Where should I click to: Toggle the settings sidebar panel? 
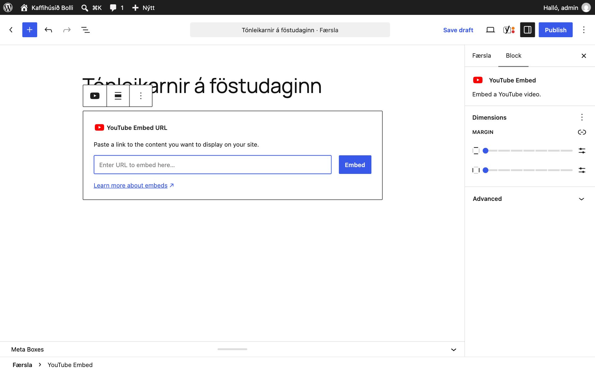527,30
